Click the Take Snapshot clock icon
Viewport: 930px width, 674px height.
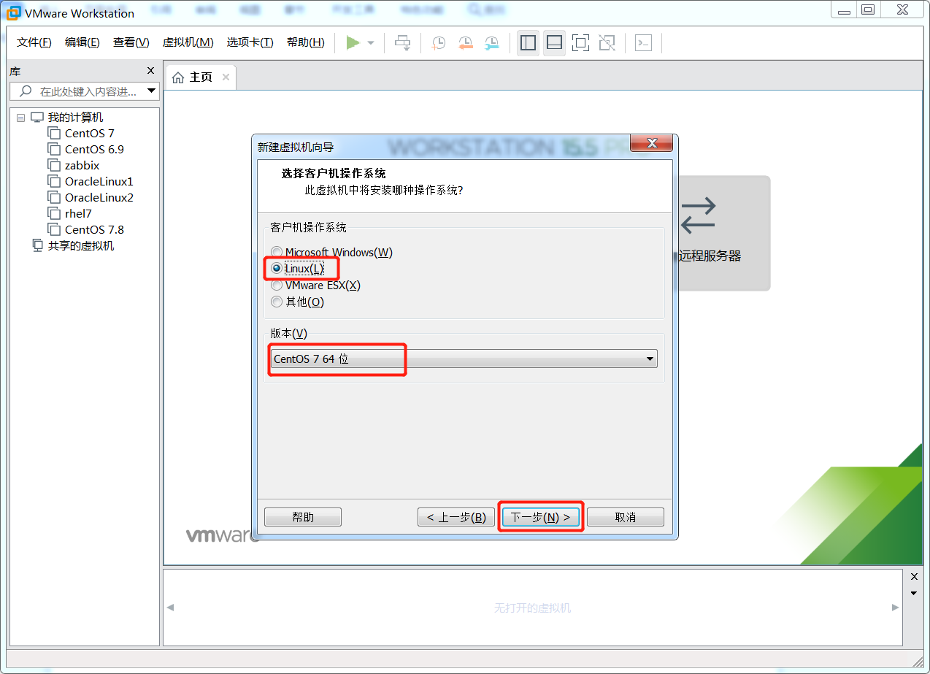tap(438, 43)
